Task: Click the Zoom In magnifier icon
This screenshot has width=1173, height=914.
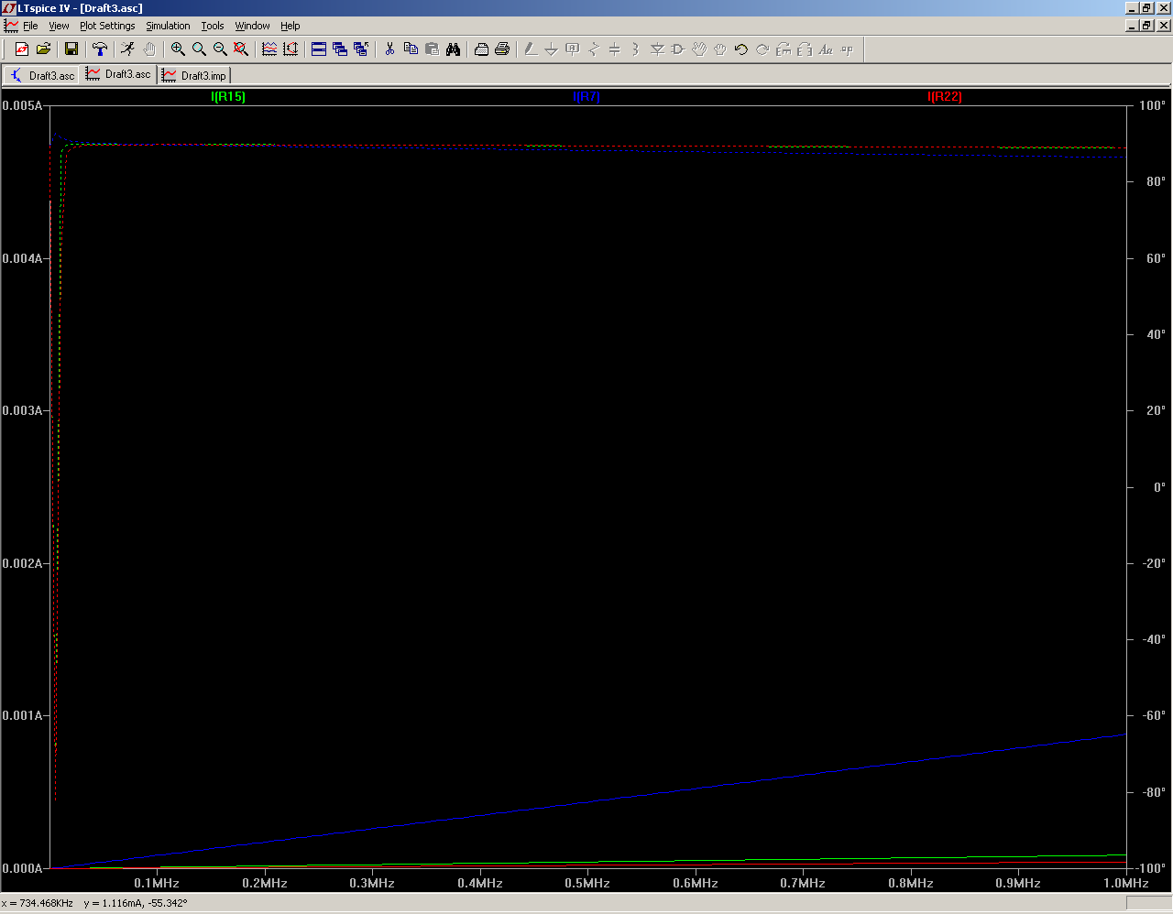Action: click(178, 49)
